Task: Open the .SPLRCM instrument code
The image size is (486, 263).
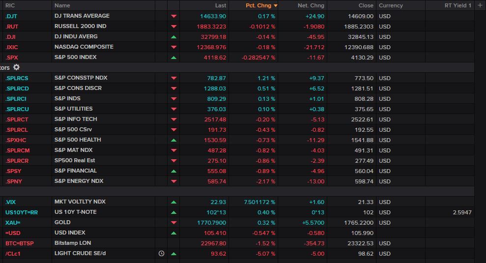Action: coord(17,150)
